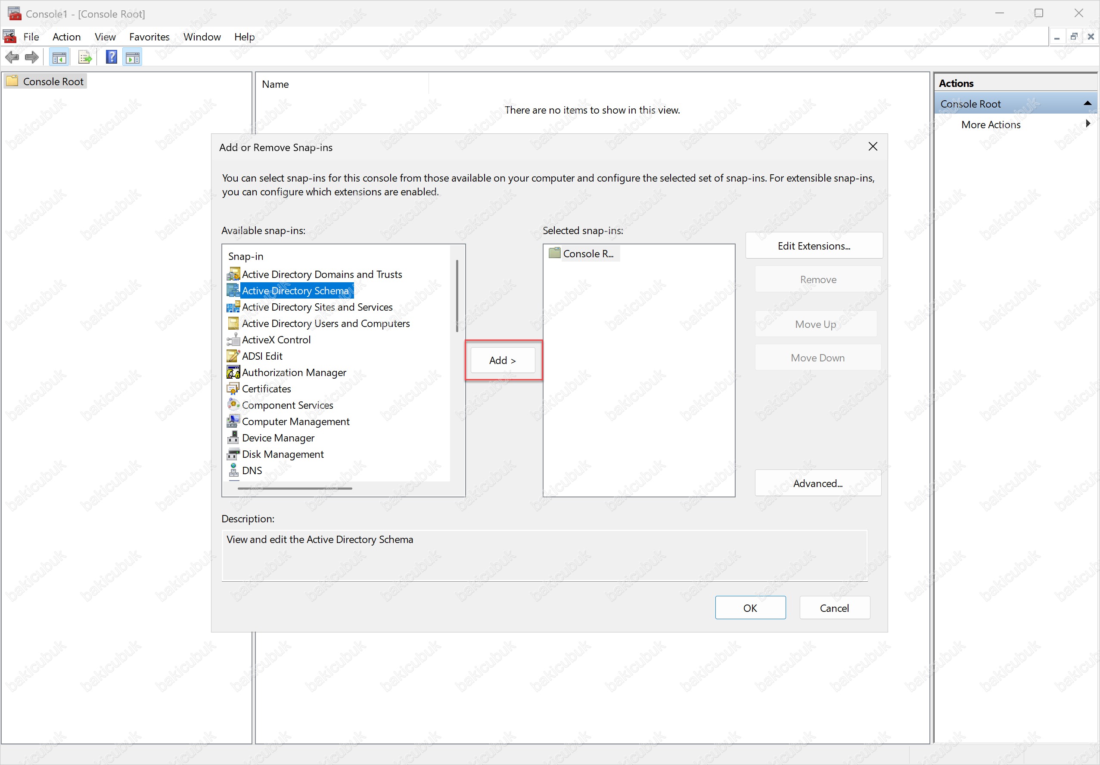The height and width of the screenshot is (765, 1100).
Task: Close the Add or Remove Snap-ins dialog
Action: point(873,146)
